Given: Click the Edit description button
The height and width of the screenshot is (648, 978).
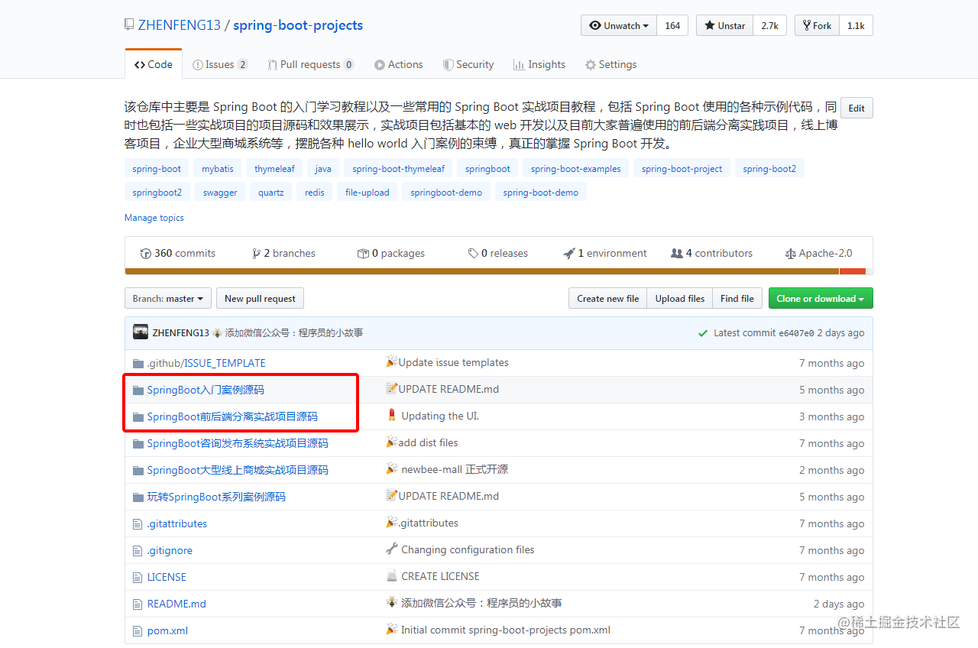Looking at the screenshot, I should pyautogui.click(x=857, y=108).
